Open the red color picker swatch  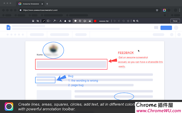coord(95,21)
